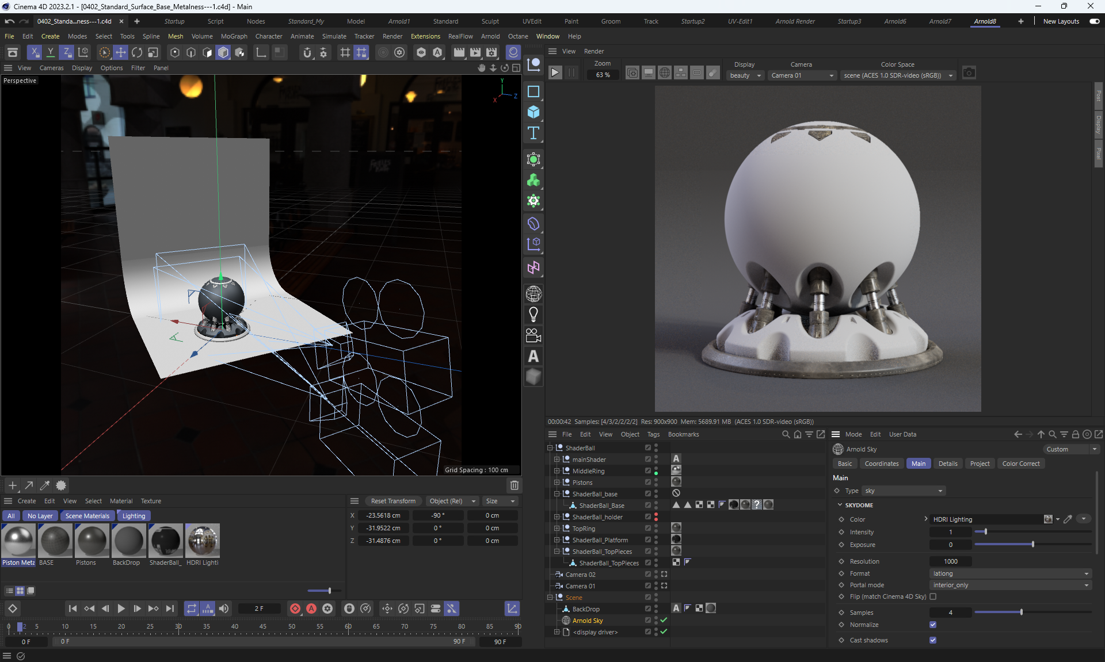
Task: Open the Display beauty dropdown
Action: point(745,75)
